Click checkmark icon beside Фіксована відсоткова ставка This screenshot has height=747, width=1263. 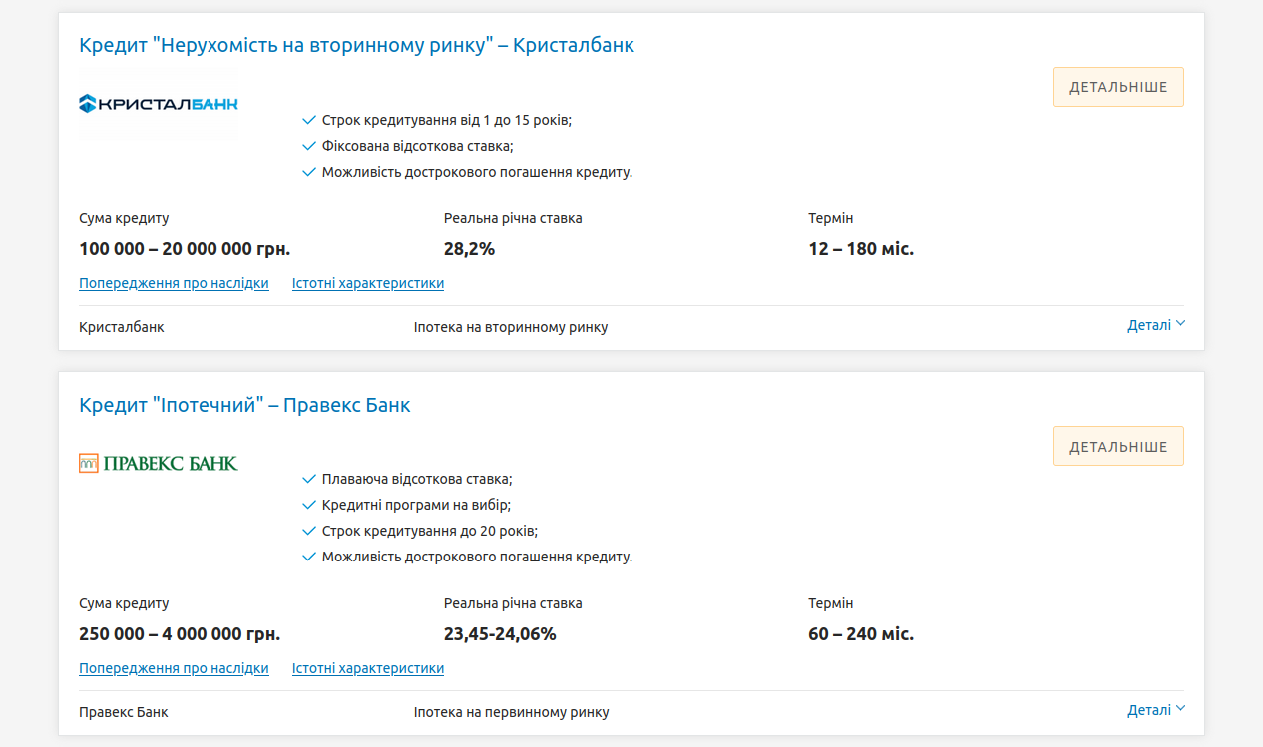pos(309,146)
